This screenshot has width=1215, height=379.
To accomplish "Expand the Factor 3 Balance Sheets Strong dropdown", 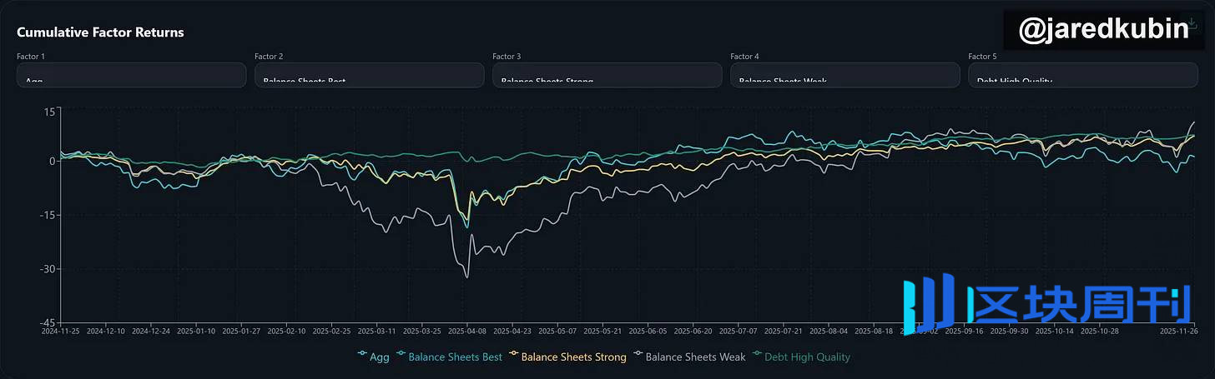I will [x=607, y=76].
